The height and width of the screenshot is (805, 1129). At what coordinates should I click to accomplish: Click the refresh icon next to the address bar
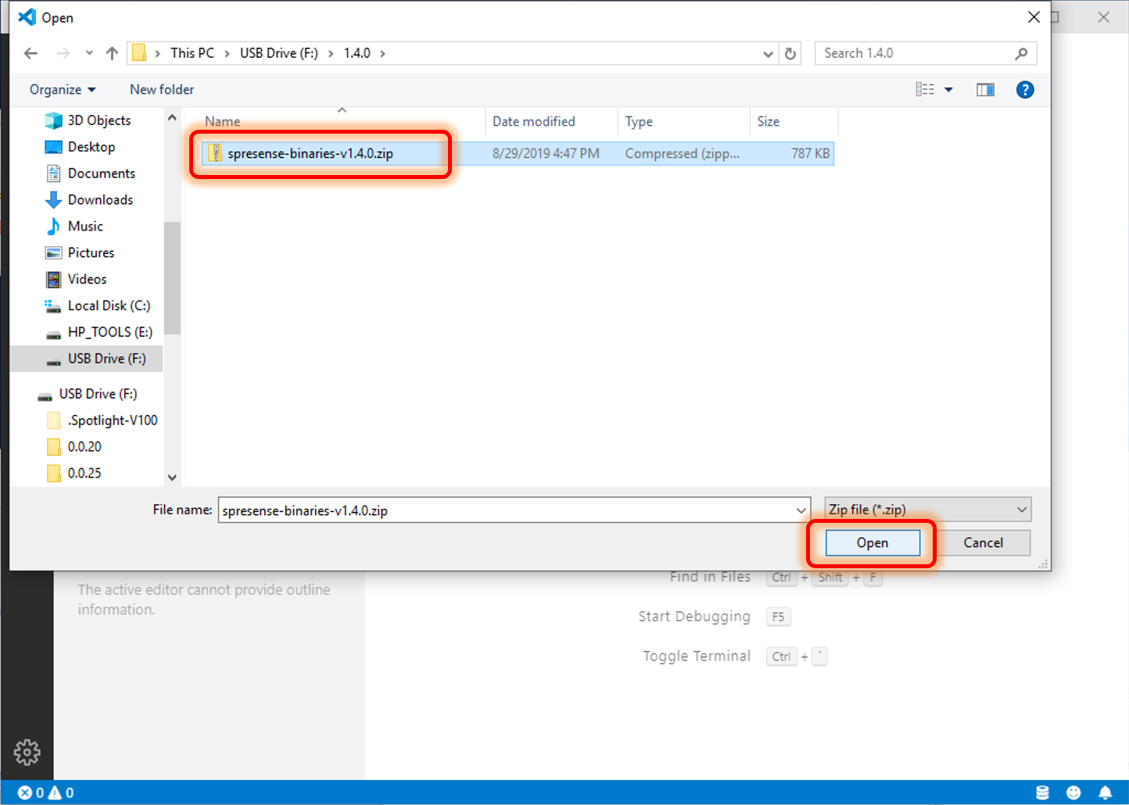click(x=790, y=53)
